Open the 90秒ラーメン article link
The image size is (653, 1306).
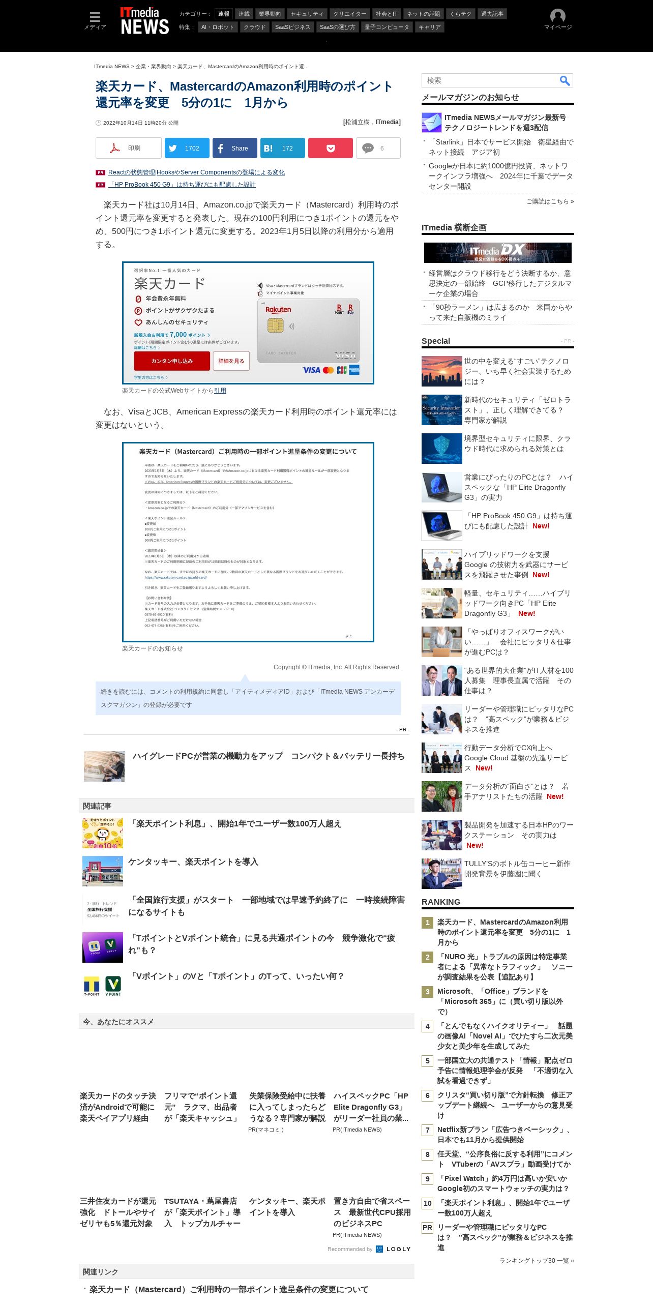[x=501, y=312]
